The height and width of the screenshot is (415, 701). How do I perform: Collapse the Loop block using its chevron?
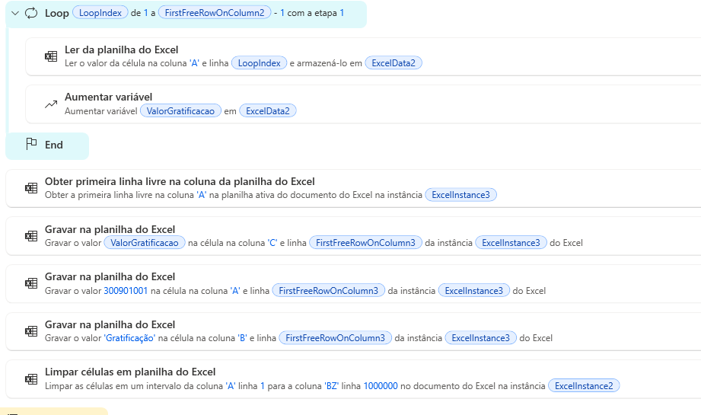(14, 13)
